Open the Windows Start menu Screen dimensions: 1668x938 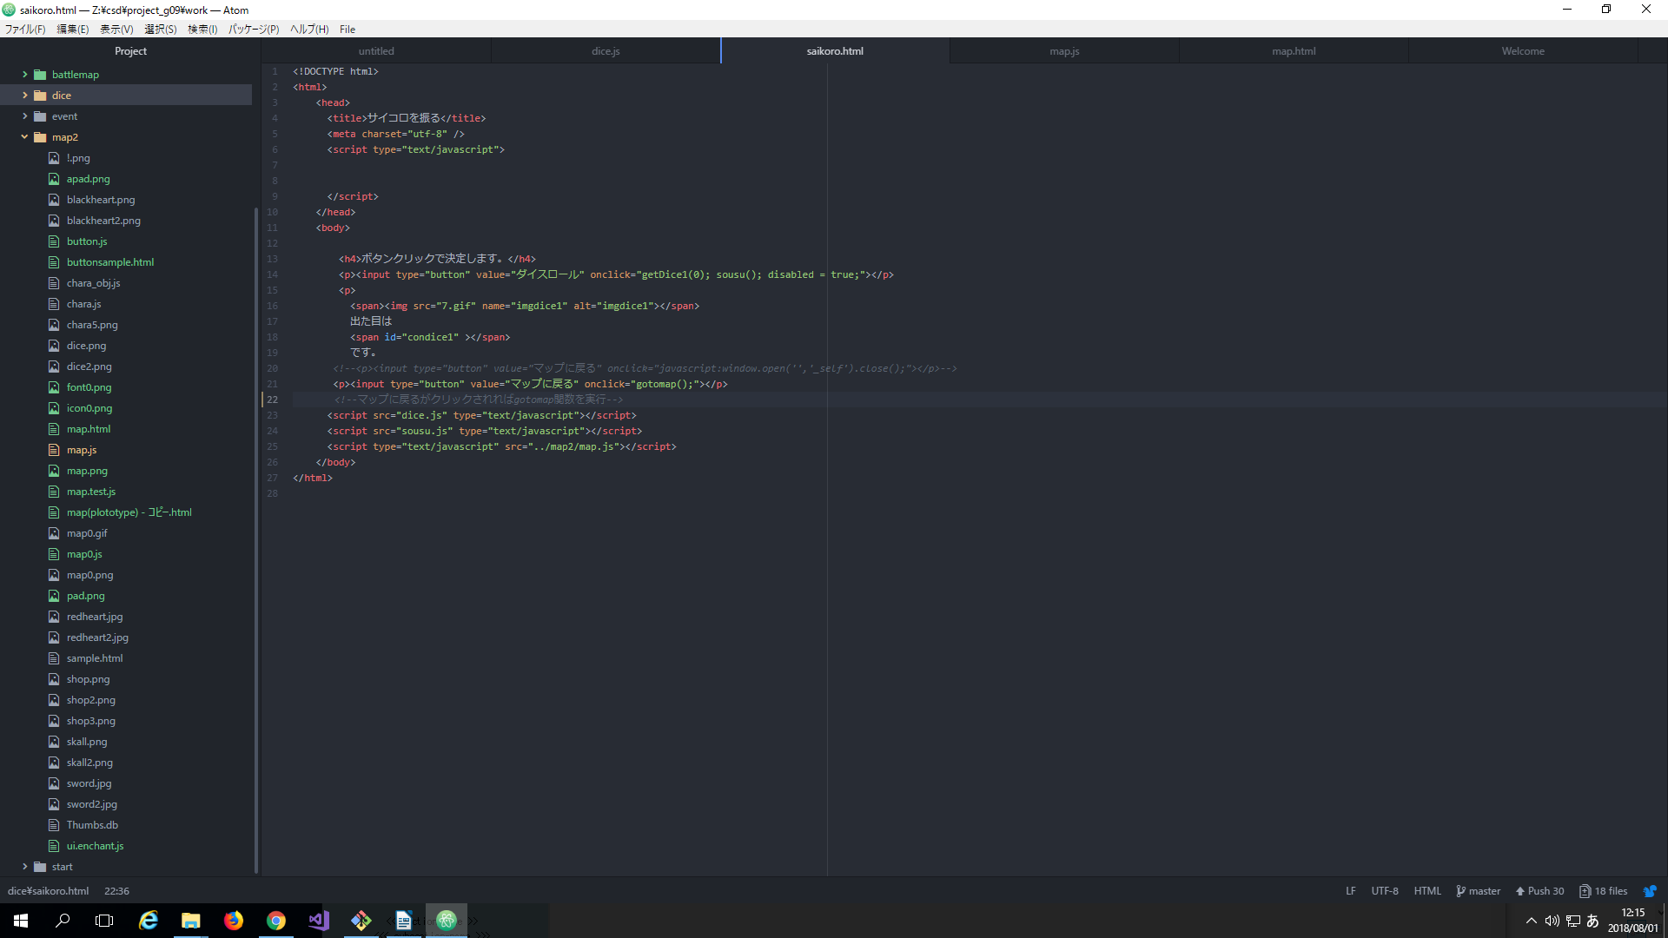pos(21,921)
